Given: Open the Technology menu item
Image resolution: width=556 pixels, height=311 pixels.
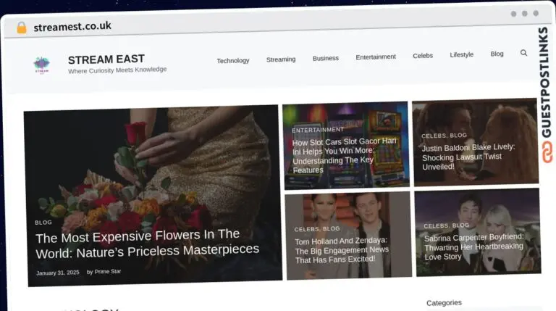Looking at the screenshot, I should point(232,61).
